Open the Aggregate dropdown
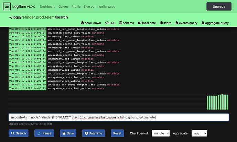Screen dimensions: 237x142 tap(200, 133)
